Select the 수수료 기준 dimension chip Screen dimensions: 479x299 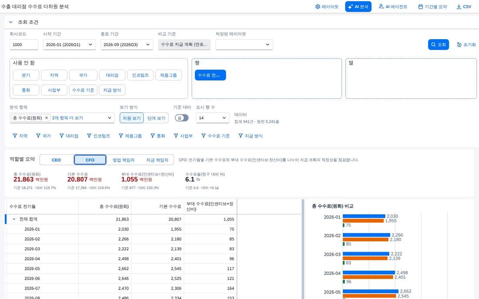pos(83,90)
